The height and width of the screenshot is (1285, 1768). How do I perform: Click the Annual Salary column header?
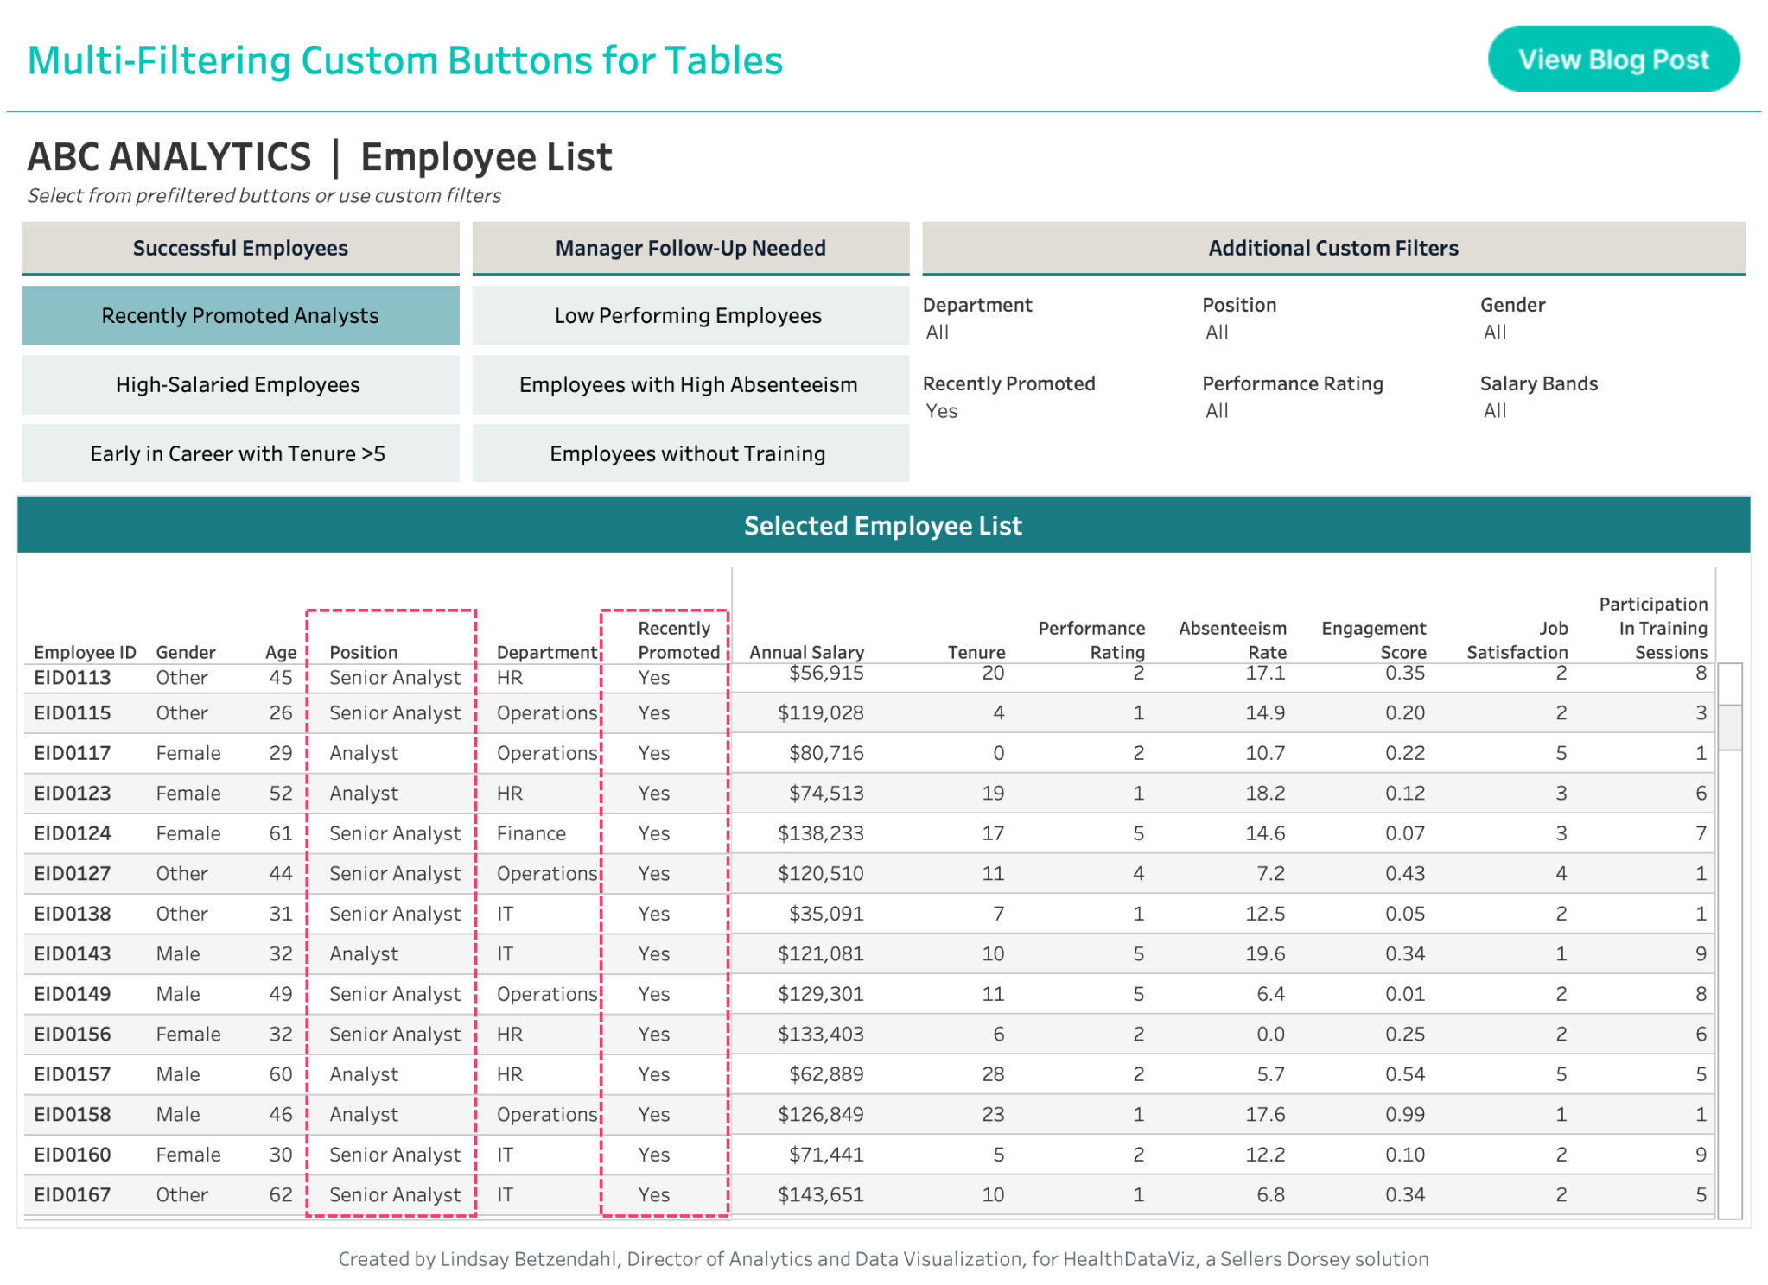point(807,652)
